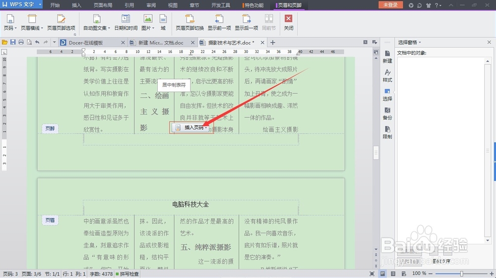
Task: Switch to 特色功能 ribbon tab
Action: click(x=253, y=5)
